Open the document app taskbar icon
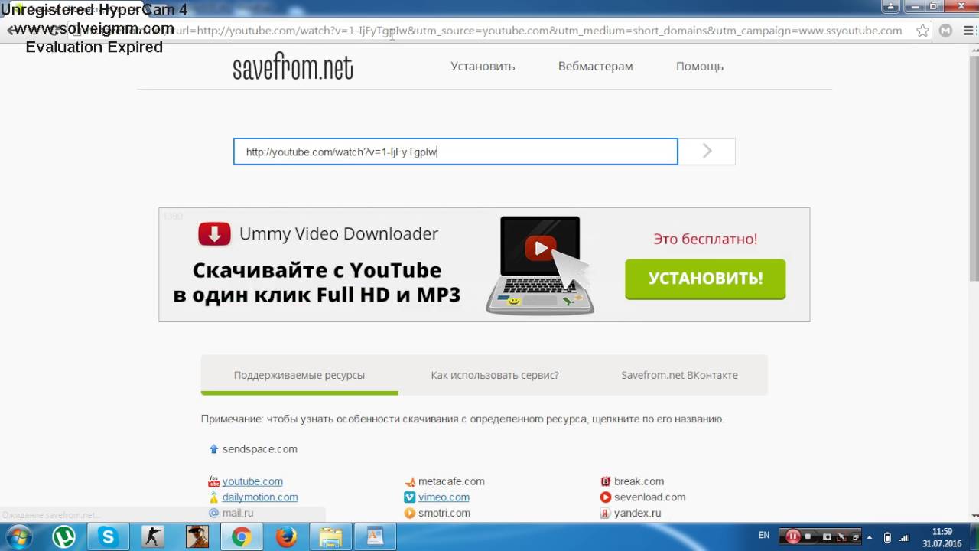Image resolution: width=979 pixels, height=551 pixels. pos(375,537)
